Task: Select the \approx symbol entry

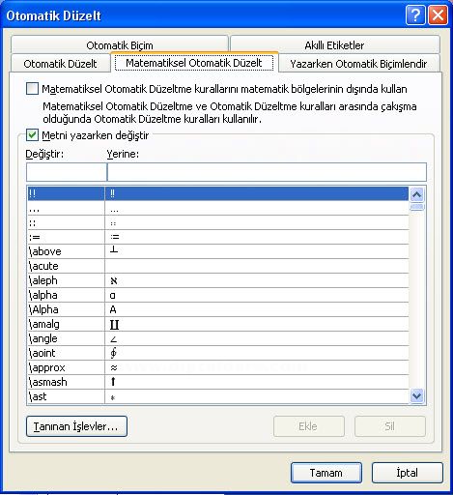Action: [x=218, y=367]
